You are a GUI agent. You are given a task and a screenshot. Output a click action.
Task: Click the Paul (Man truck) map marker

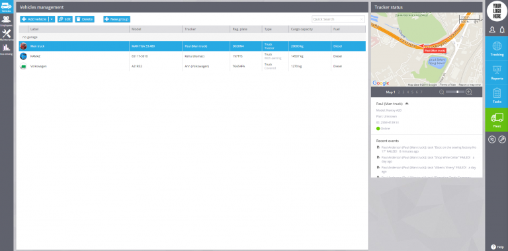click(x=435, y=51)
